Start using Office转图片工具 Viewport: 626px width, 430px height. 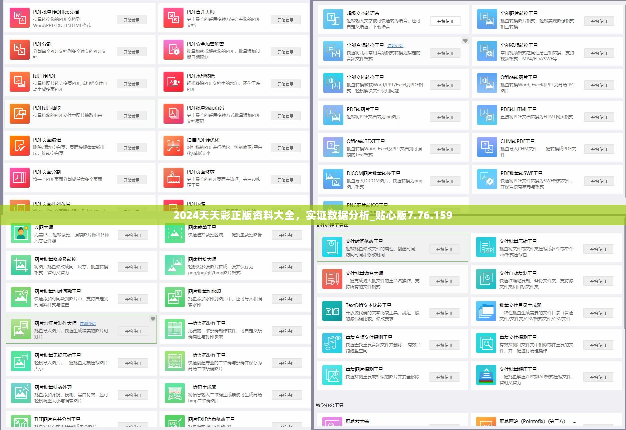(x=599, y=85)
